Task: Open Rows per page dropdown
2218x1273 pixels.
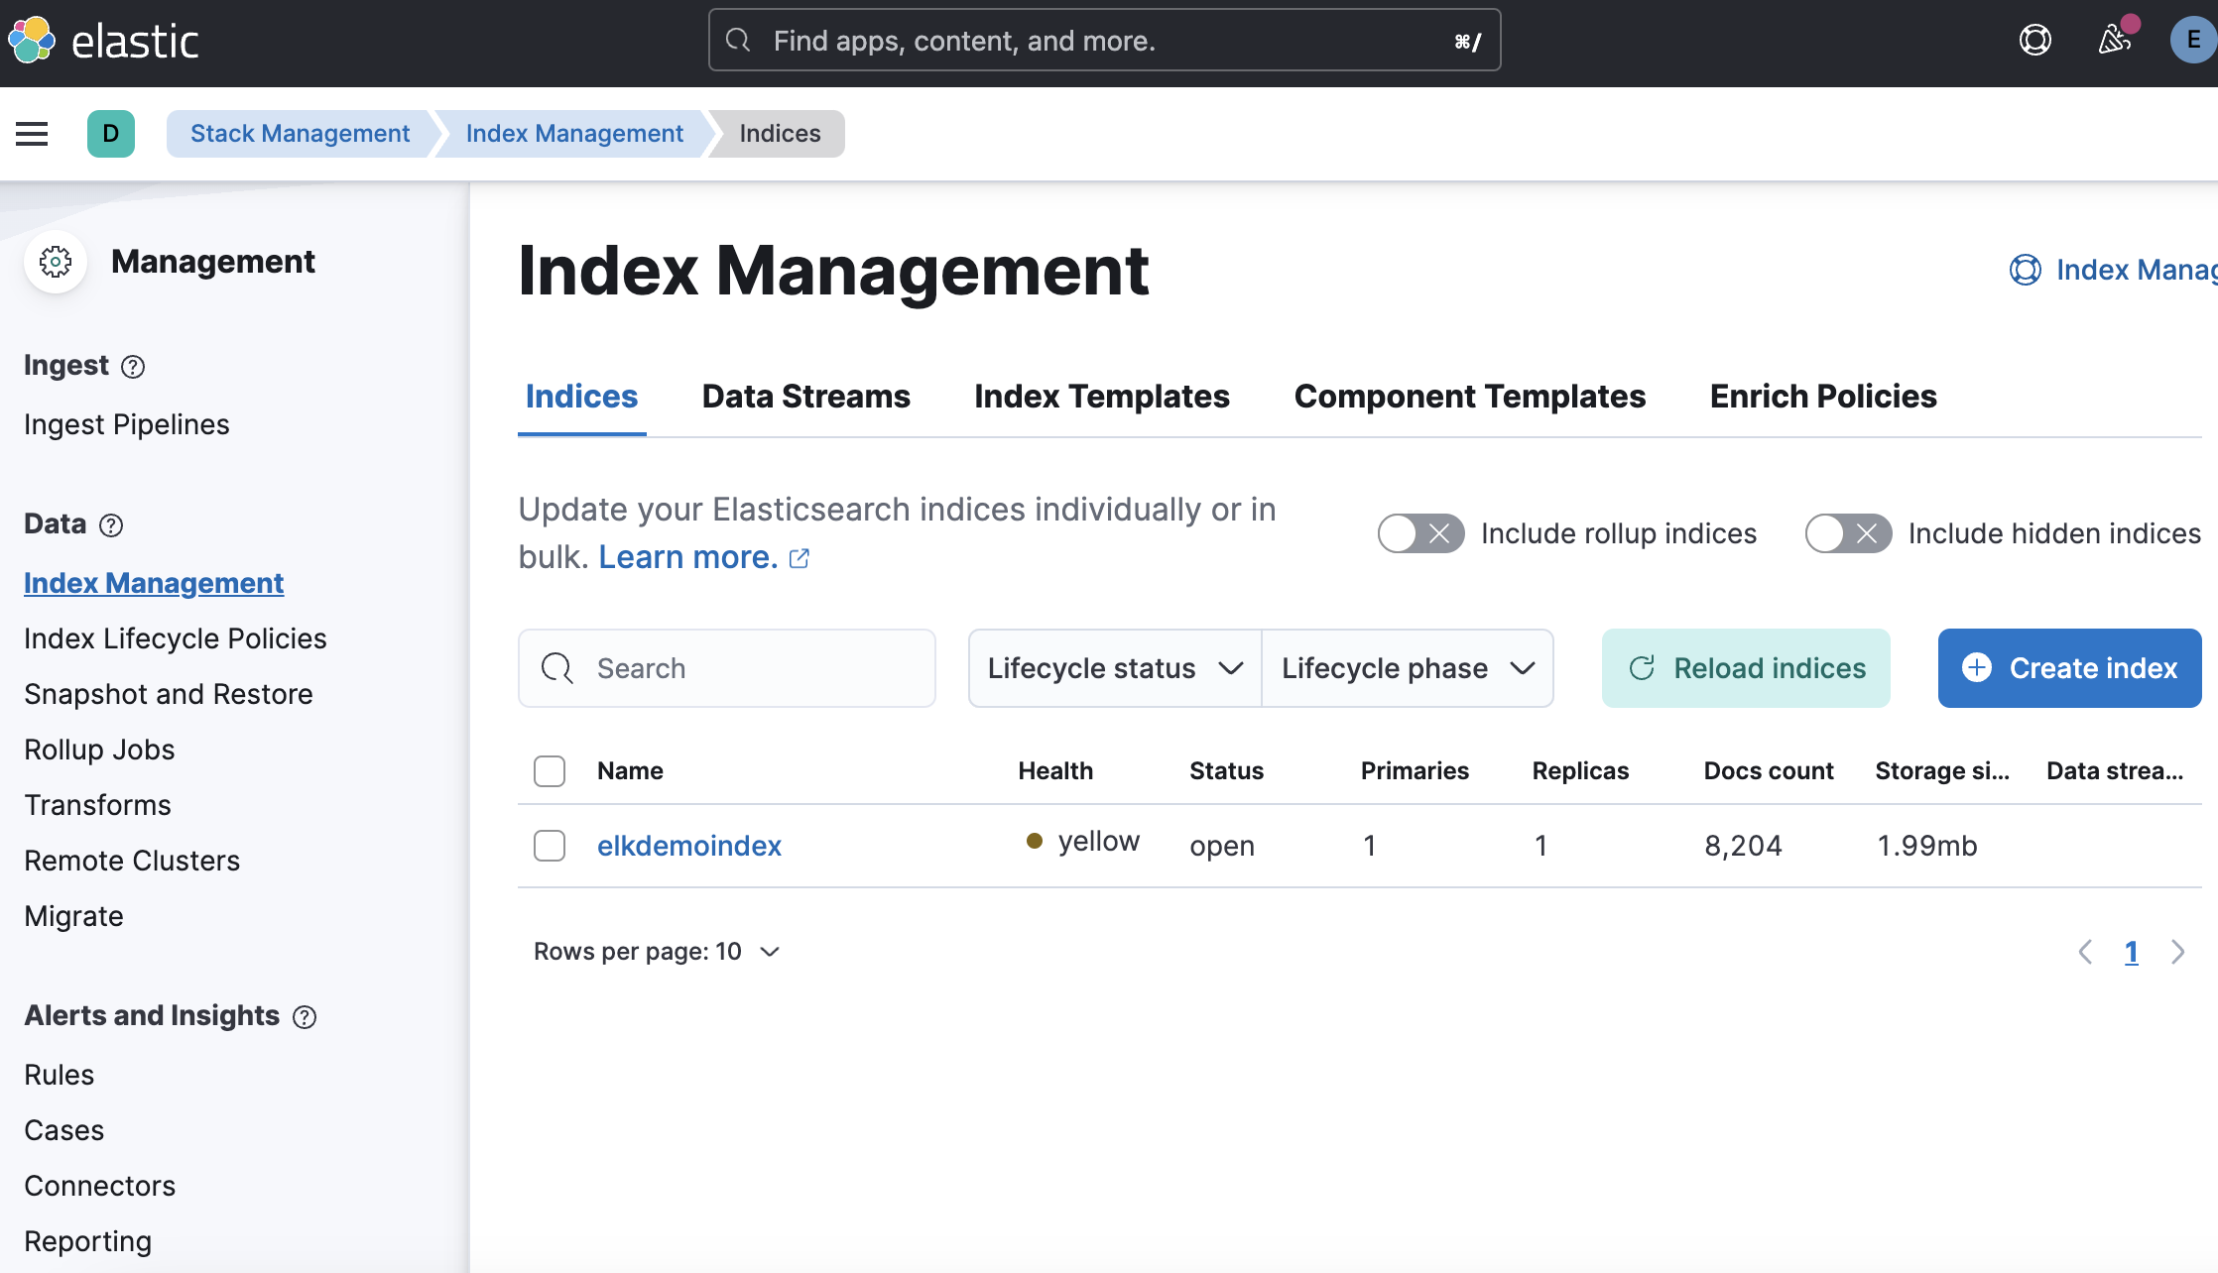Action: coord(657,952)
